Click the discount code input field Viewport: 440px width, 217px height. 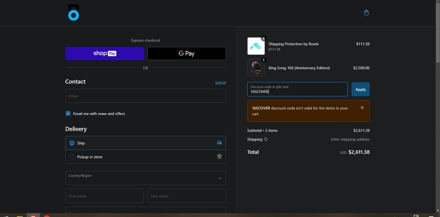(297, 89)
